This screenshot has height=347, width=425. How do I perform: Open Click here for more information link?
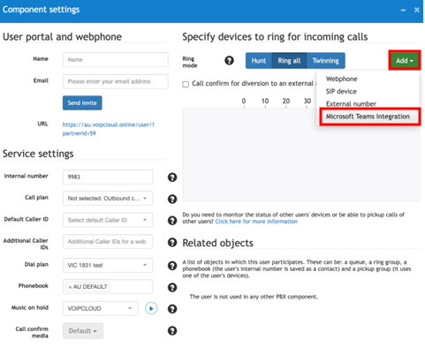256,222
